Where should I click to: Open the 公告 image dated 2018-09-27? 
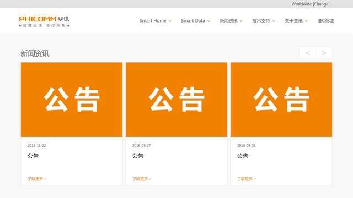coord(176,100)
